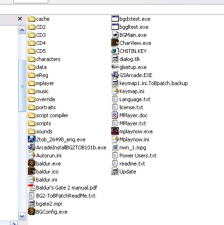Click the BG2-ToBPatchReadMe.txt icon

click(32, 196)
